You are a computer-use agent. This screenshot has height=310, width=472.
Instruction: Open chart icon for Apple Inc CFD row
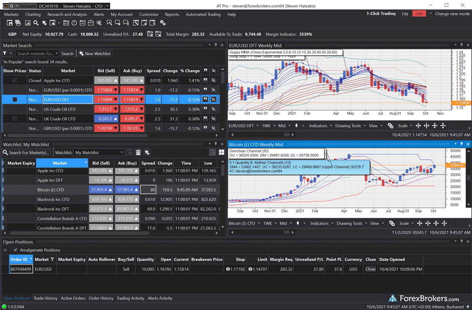206,80
